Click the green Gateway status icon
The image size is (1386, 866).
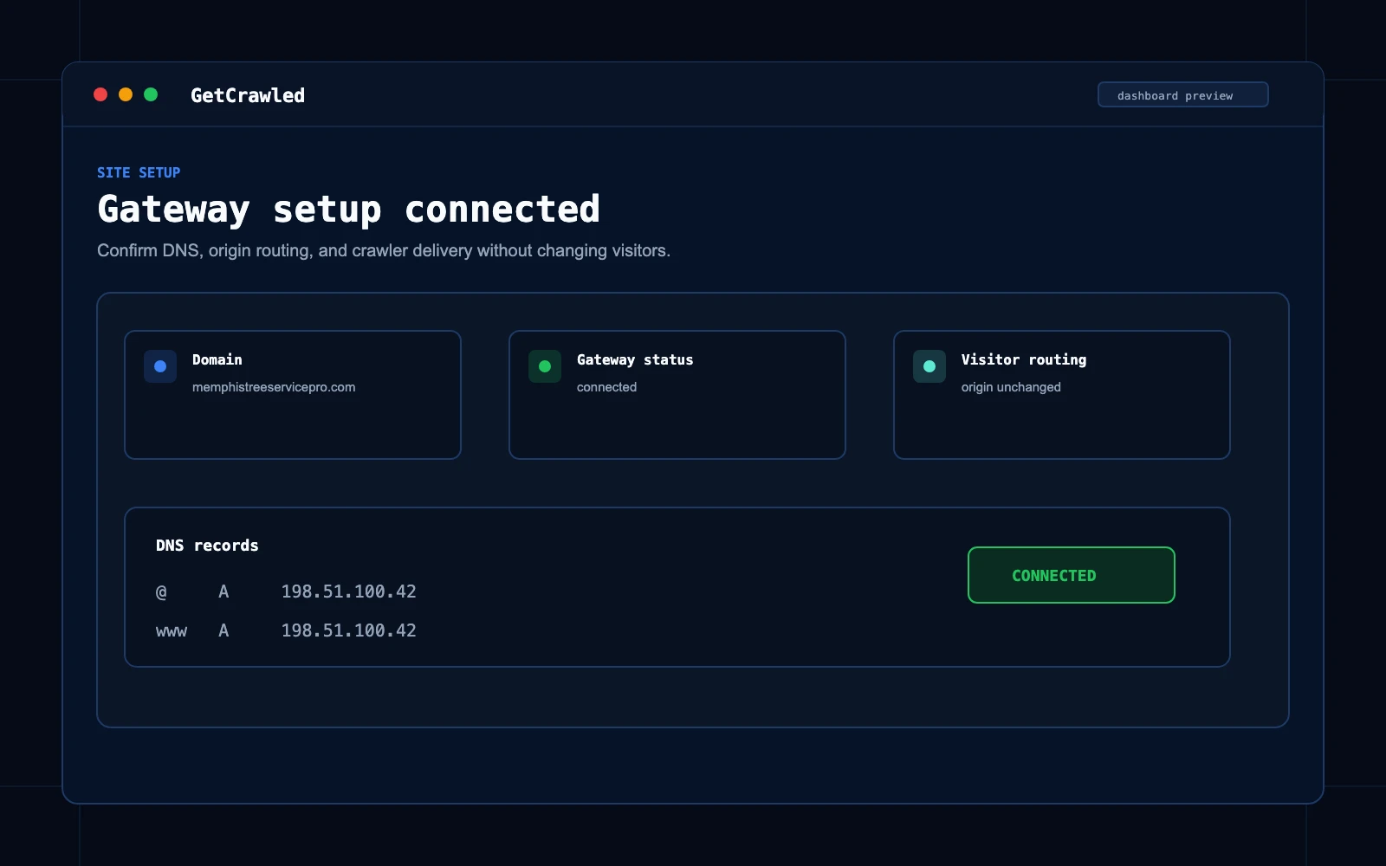(545, 366)
